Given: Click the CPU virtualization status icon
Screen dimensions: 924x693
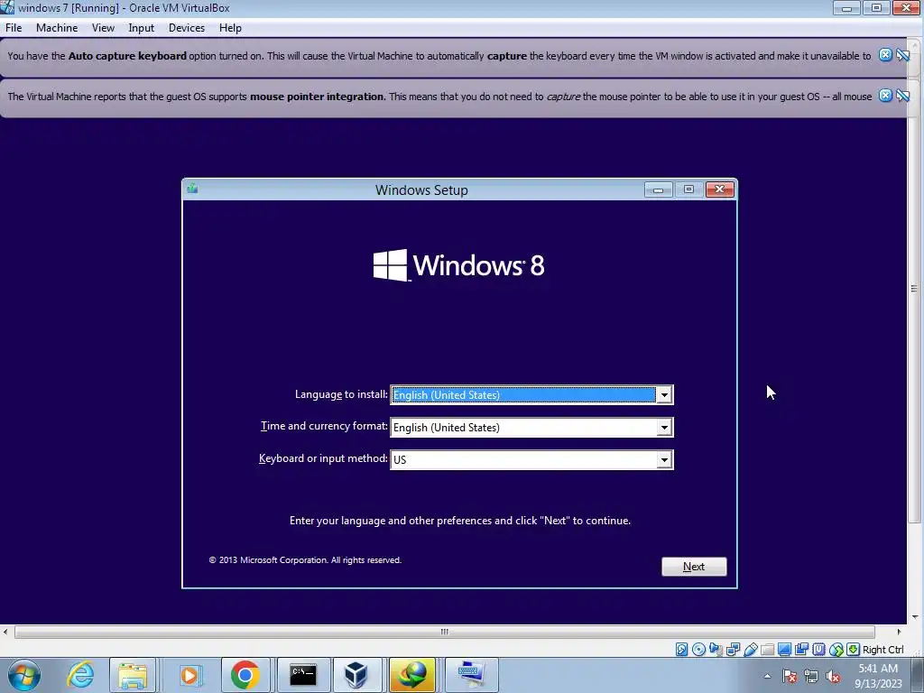Looking at the screenshot, I should pyautogui.click(x=818, y=650).
